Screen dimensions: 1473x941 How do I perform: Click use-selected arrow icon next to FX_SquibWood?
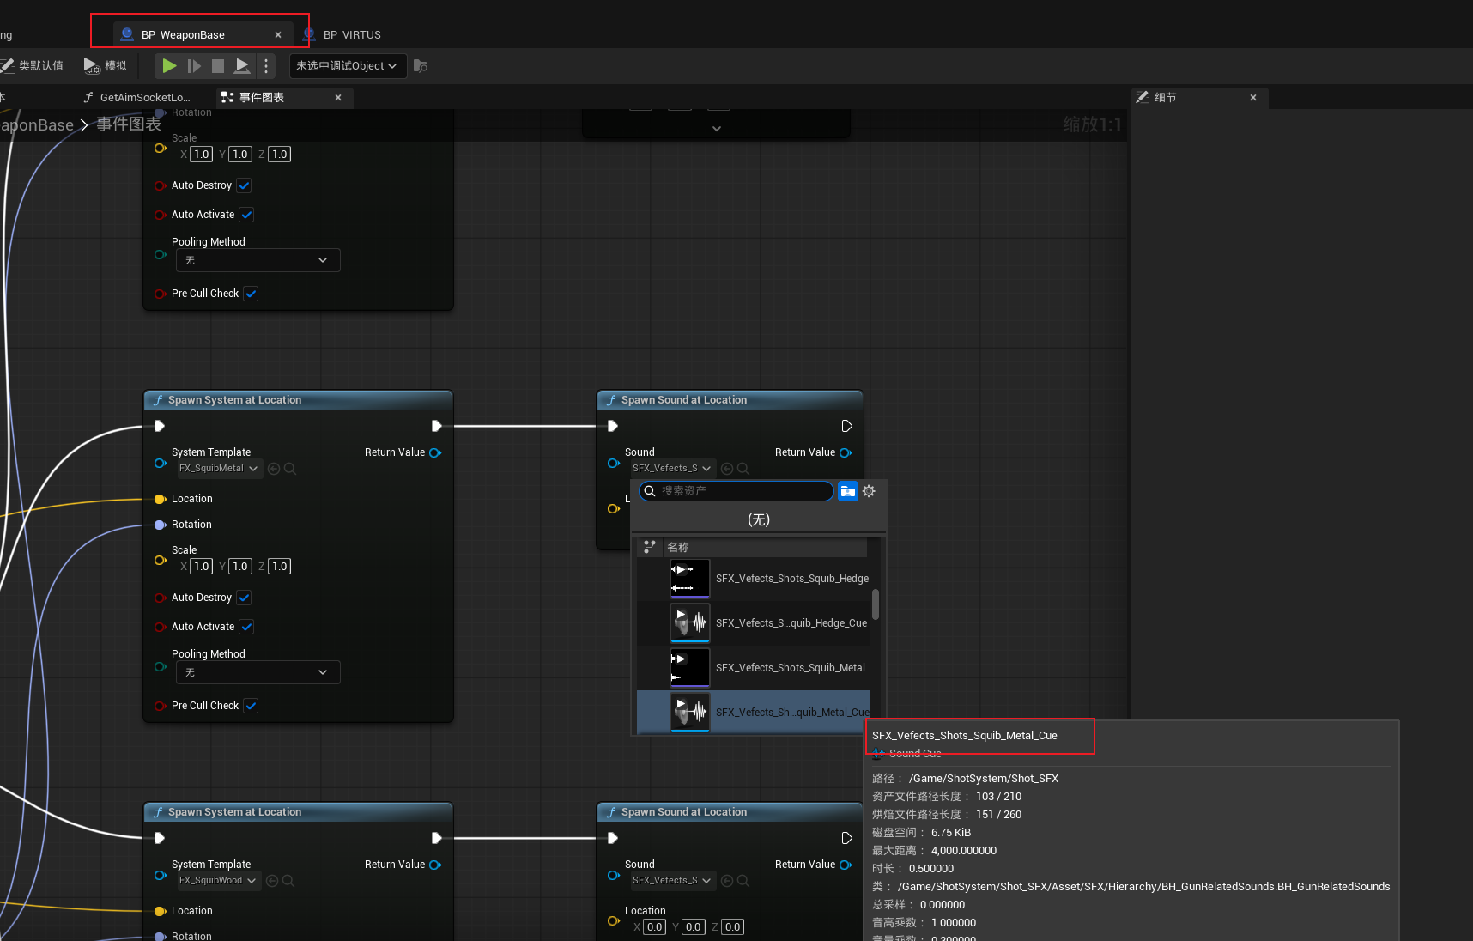tap(272, 881)
